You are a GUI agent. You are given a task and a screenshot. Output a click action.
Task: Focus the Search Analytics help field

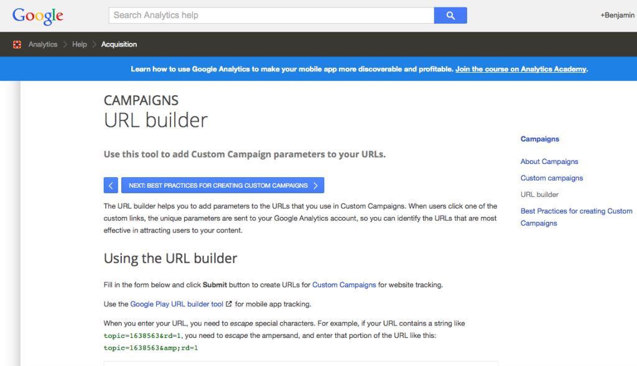click(271, 16)
